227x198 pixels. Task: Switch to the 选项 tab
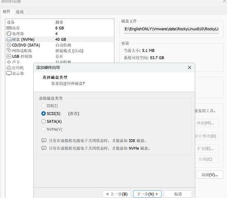coord(20,12)
